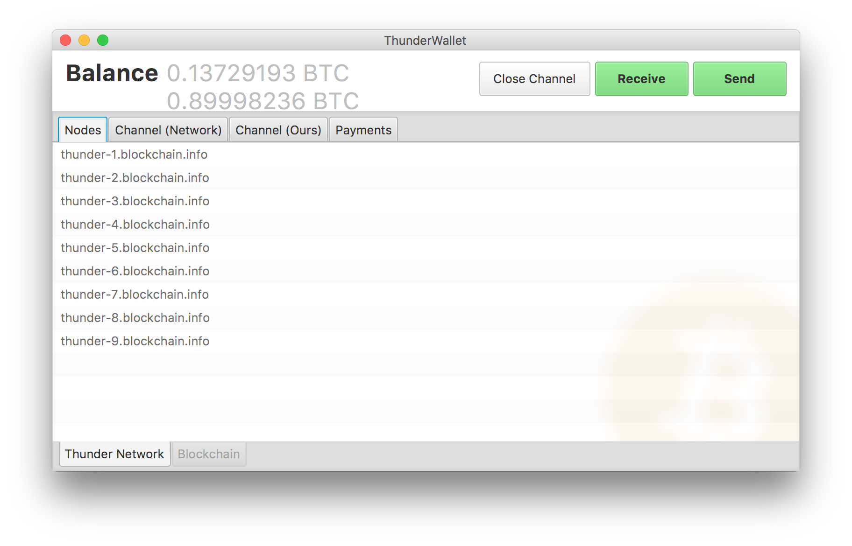852x546 pixels.
Task: Click thunder-7.blockchain.info list row
Action: pyautogui.click(x=426, y=294)
